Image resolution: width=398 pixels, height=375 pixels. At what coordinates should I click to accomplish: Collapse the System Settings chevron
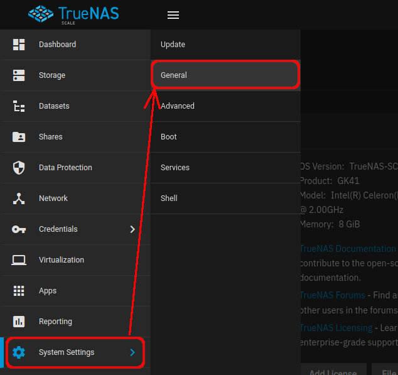tap(132, 352)
